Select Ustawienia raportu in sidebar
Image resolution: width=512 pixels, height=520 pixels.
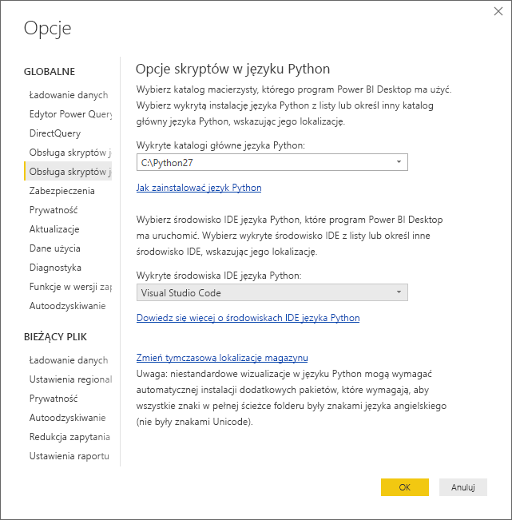click(68, 456)
